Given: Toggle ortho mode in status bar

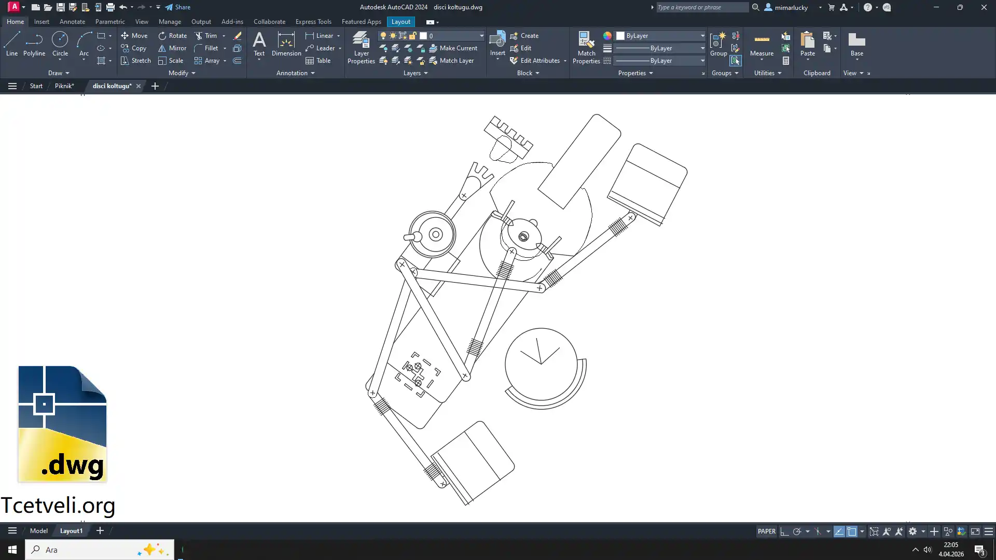Looking at the screenshot, I should pos(784,531).
